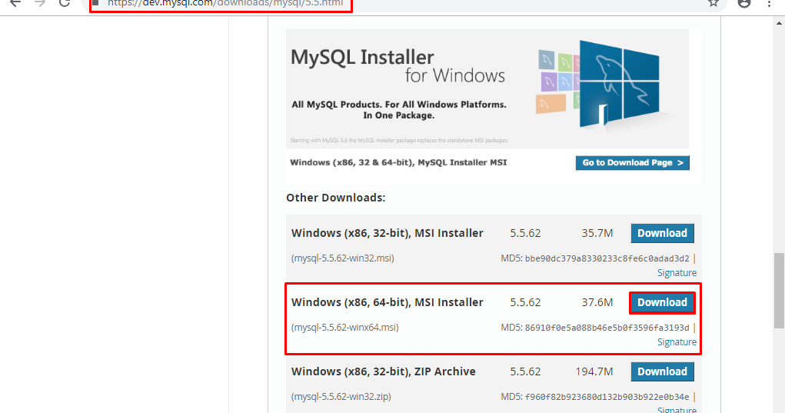
Task: Open Signature link for mysql-5.5.62-win32.msi
Action: pyautogui.click(x=677, y=273)
